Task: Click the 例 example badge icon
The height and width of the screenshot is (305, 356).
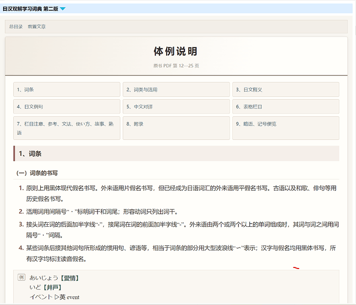Action: click(x=21, y=277)
